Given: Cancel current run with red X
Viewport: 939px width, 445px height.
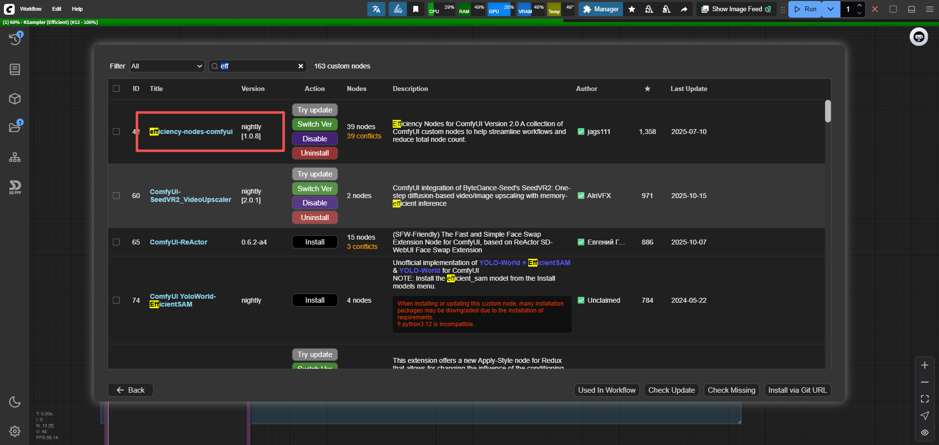Looking at the screenshot, I should click(875, 9).
